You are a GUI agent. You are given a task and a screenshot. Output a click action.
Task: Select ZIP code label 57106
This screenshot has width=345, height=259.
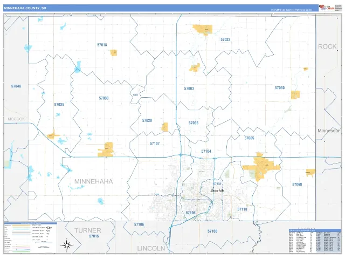(139, 224)
